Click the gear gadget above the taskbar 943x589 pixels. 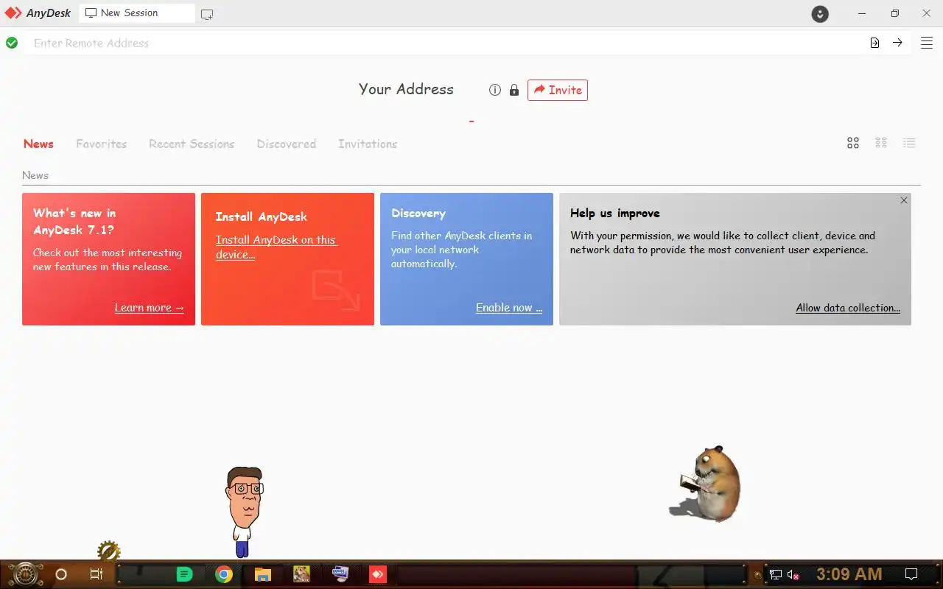108,551
